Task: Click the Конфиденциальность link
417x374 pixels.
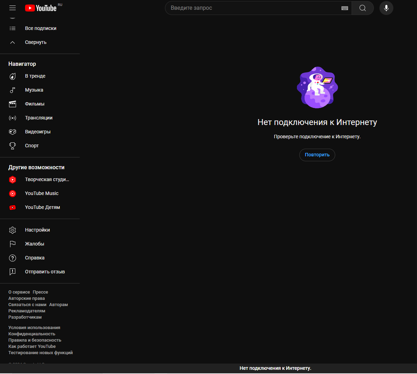Action: point(32,334)
